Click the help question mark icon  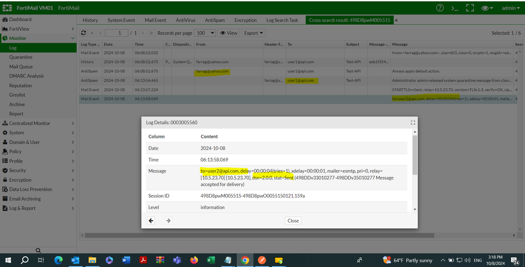tap(440, 8)
